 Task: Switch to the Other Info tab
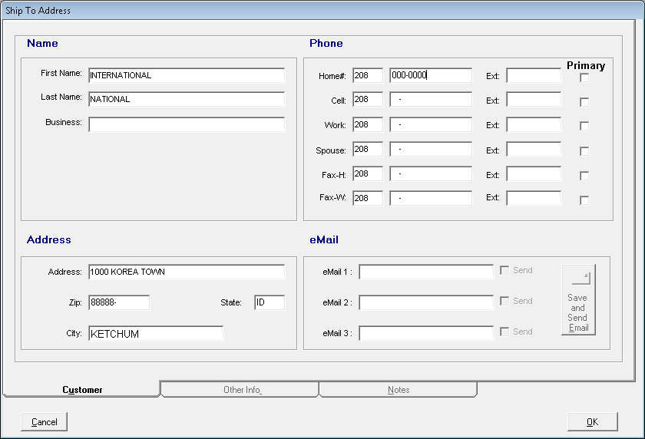242,390
